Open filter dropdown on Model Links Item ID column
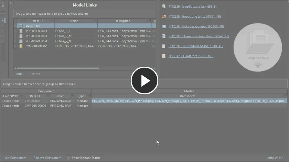289x162 pixels. pyautogui.click(x=52, y=21)
